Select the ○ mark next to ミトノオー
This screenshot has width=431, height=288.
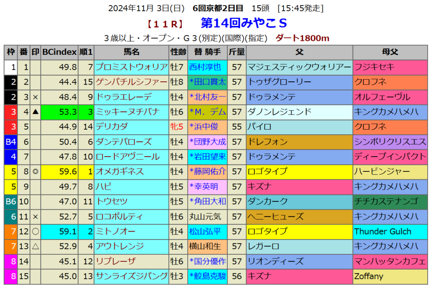click(x=35, y=231)
